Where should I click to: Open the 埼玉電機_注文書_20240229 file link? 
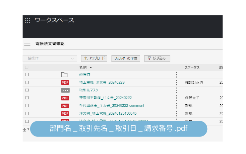coord(102,83)
